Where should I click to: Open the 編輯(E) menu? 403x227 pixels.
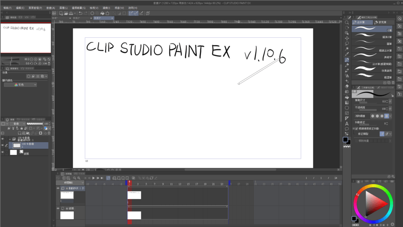click(20, 8)
